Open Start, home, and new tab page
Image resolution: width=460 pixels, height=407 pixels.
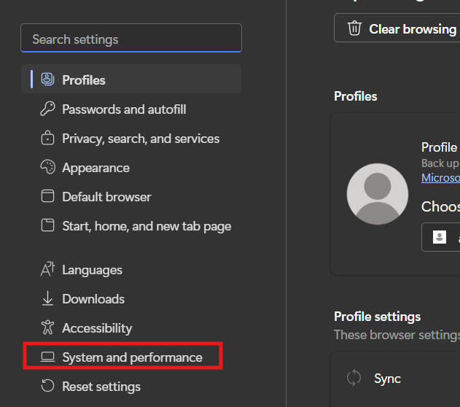(x=131, y=226)
